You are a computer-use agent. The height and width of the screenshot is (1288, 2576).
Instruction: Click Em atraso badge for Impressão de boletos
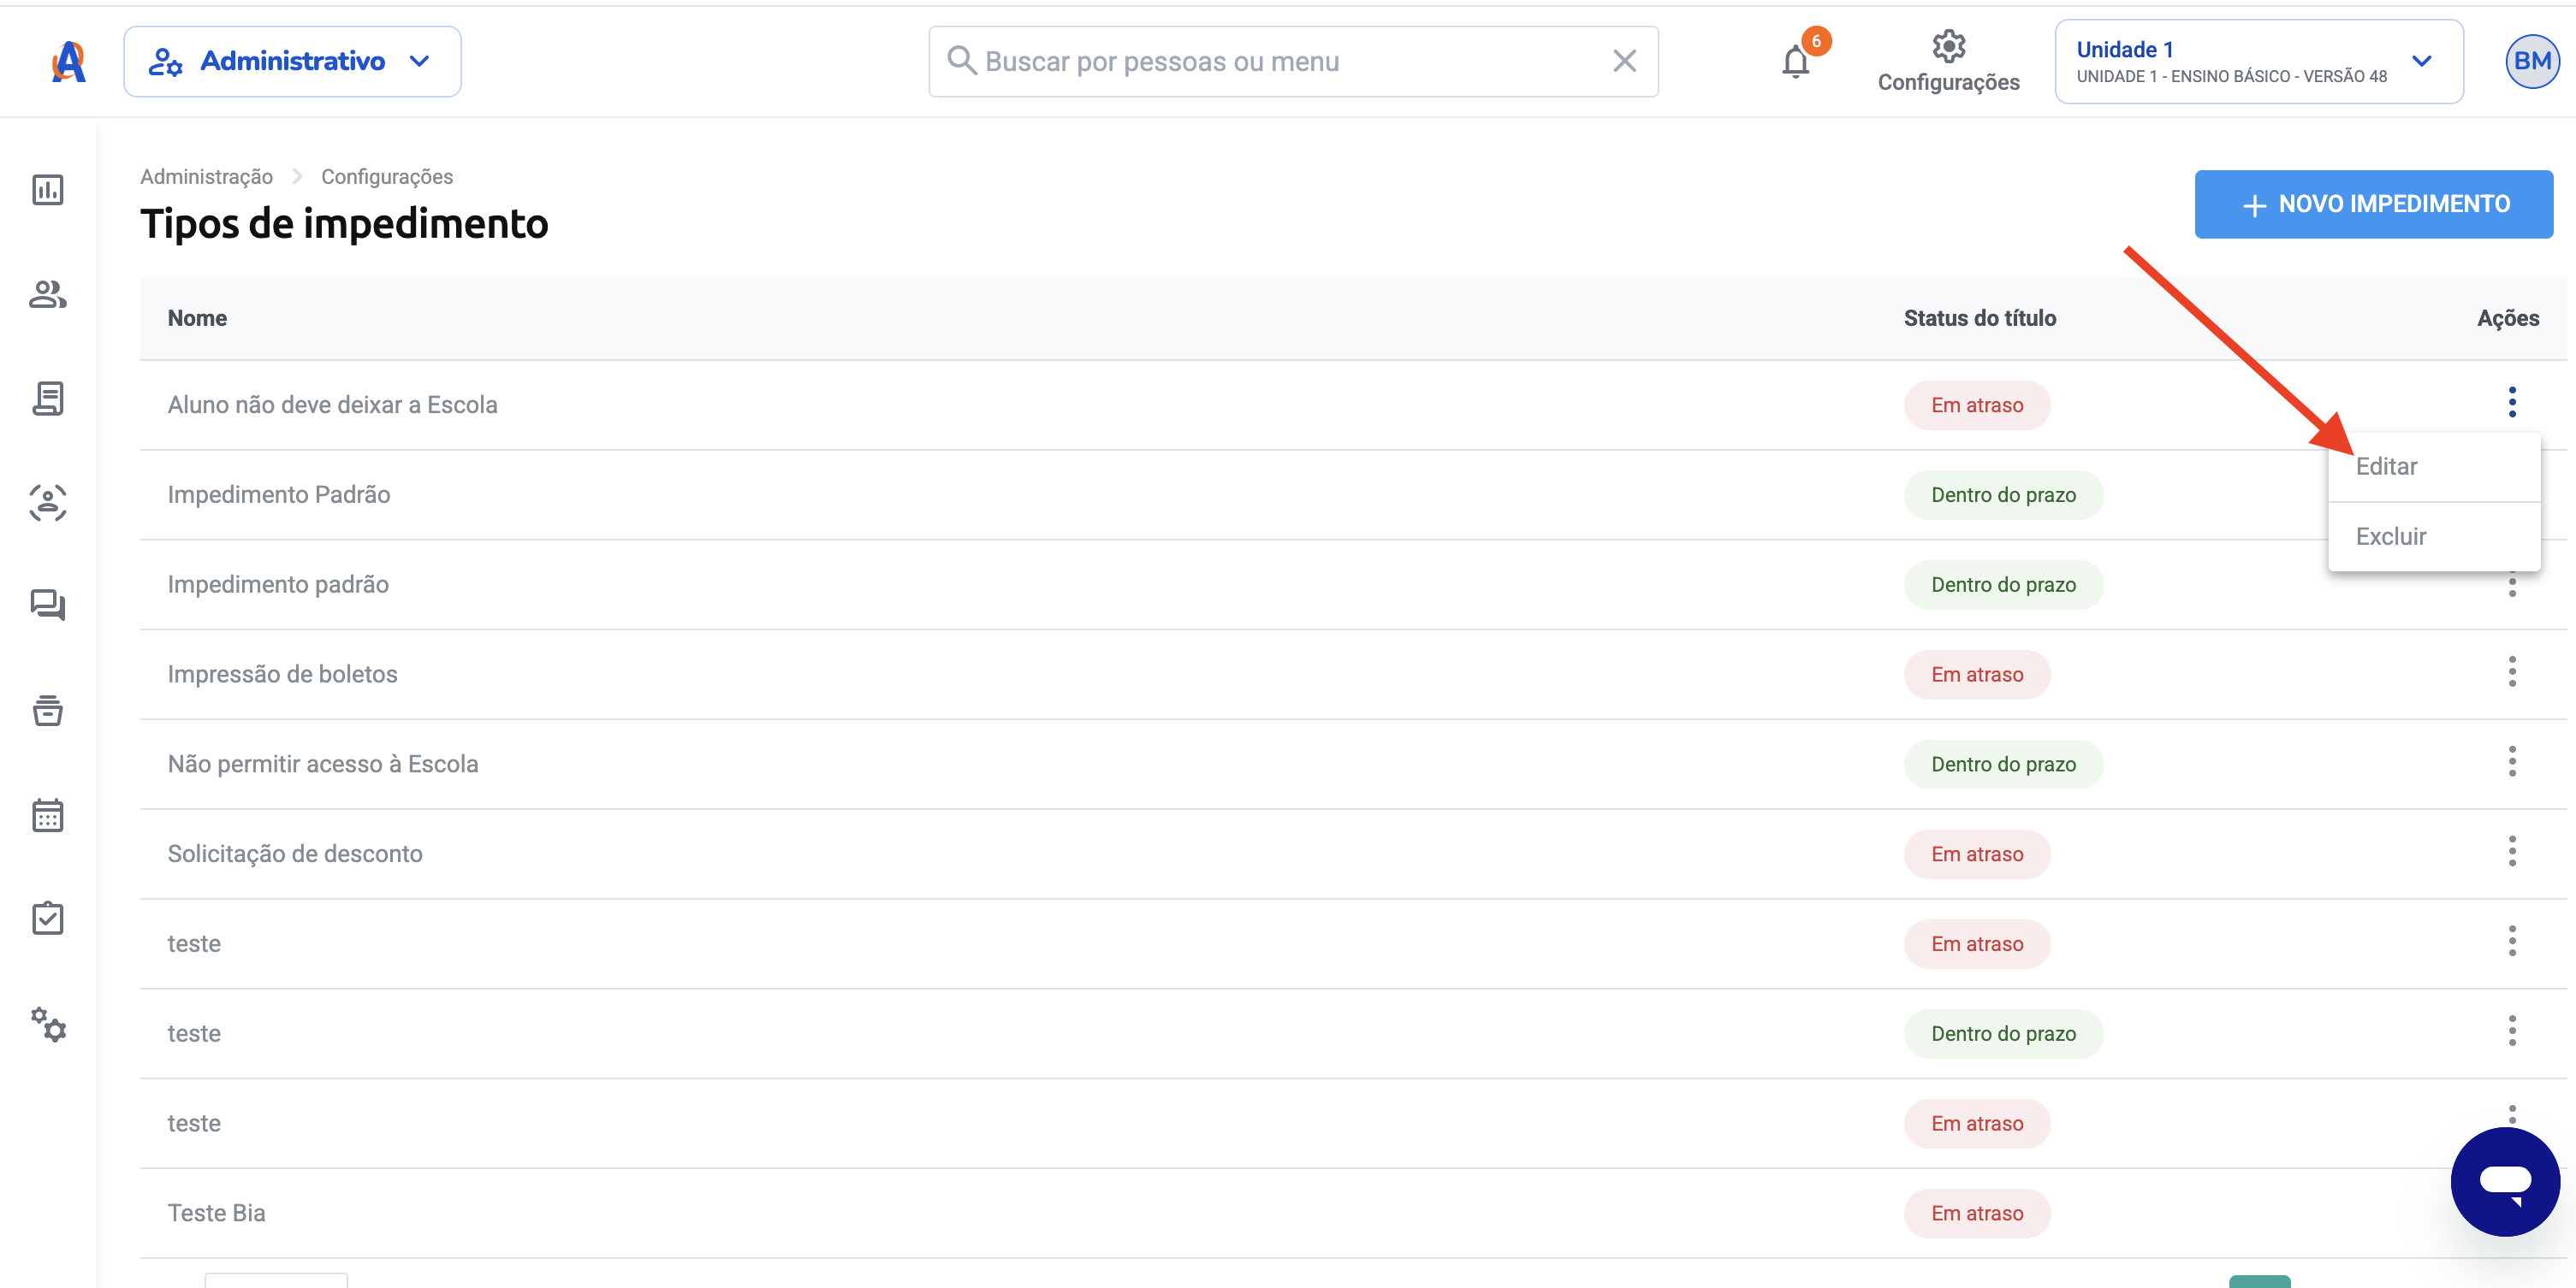tap(1976, 675)
